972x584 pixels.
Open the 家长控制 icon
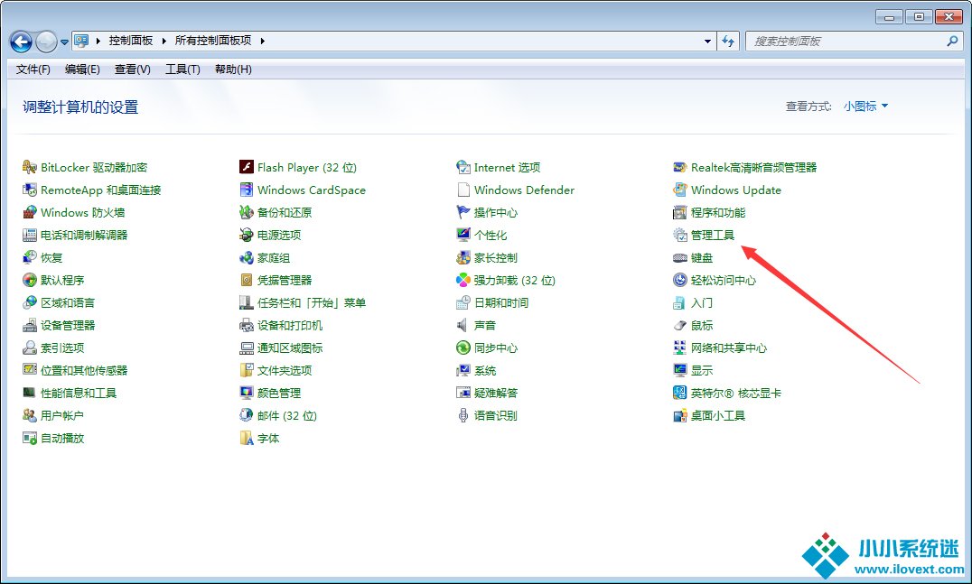[x=463, y=257]
